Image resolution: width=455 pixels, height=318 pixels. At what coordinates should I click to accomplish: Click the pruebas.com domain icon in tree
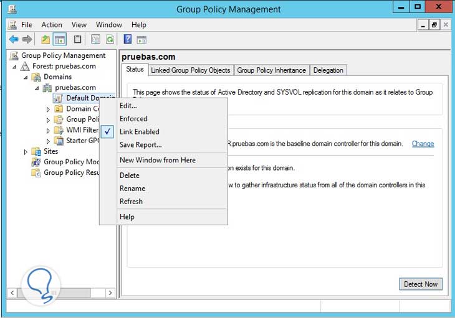coord(47,88)
